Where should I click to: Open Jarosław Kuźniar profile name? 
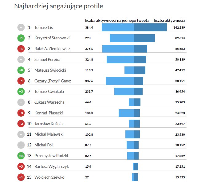pyautogui.click(x=49, y=124)
